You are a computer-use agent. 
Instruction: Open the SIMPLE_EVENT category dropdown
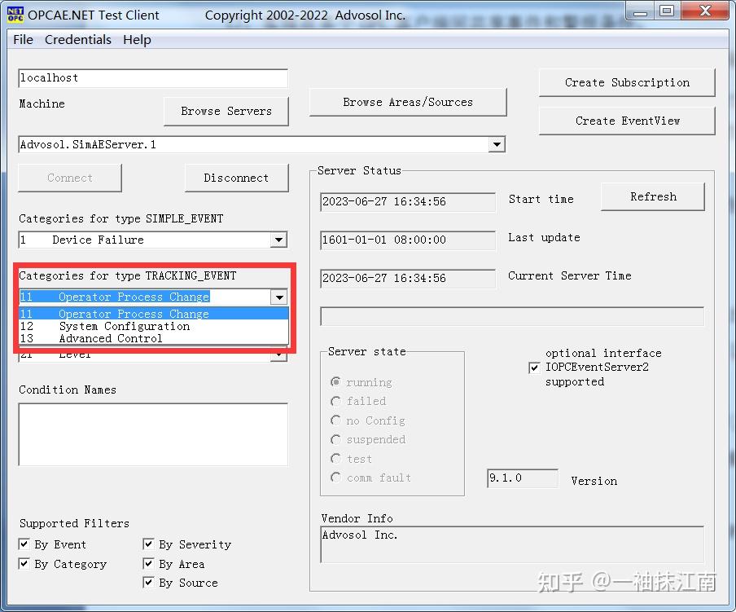pos(279,240)
